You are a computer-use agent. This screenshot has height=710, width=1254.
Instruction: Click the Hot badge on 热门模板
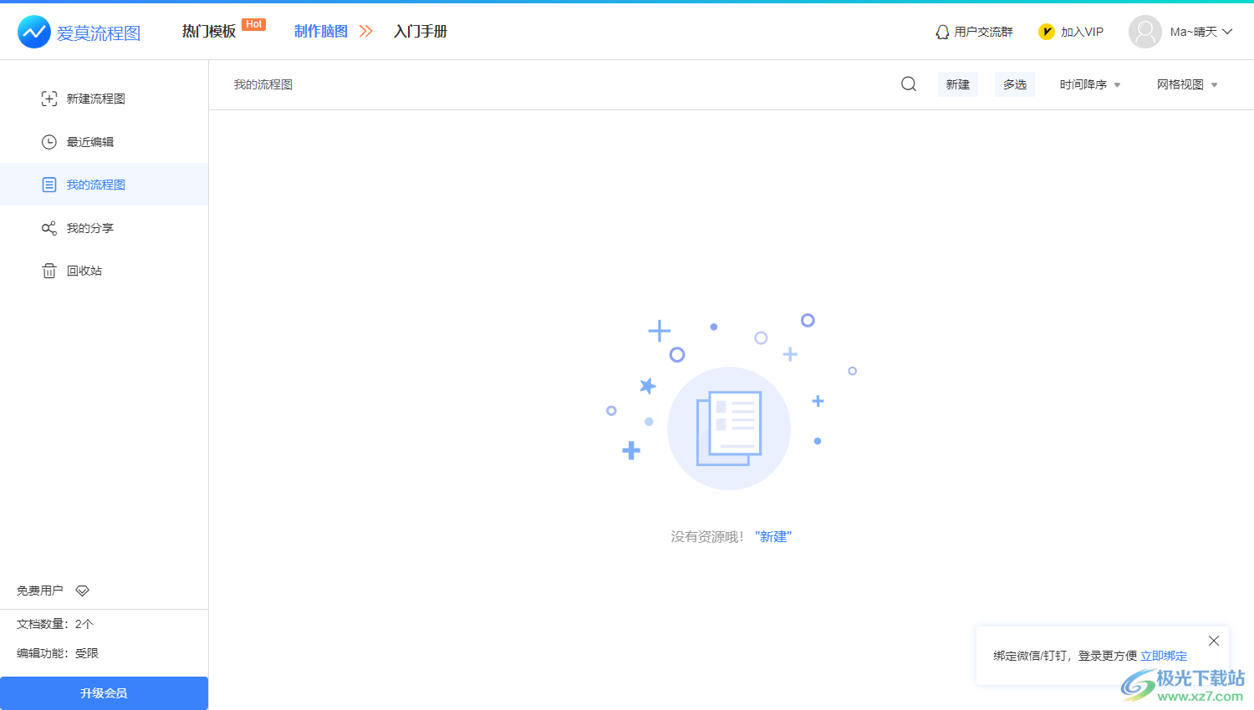[254, 24]
